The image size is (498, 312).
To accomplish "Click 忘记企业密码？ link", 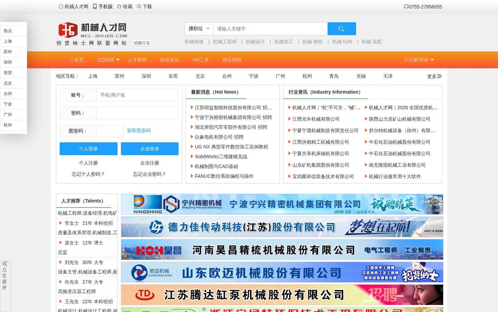I will click(150, 174).
